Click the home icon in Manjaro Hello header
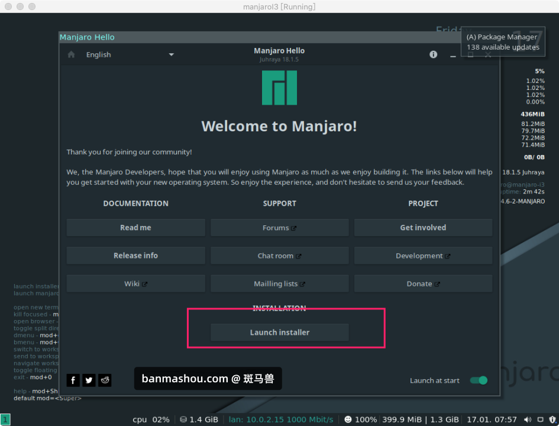 (72, 54)
